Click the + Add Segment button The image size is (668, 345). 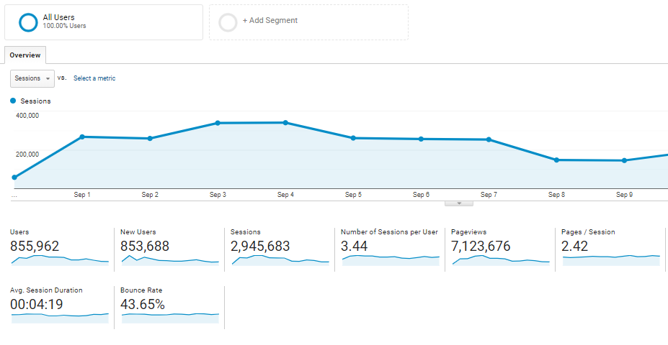tap(270, 21)
